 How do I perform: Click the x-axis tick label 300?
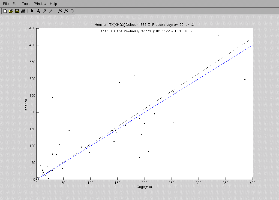pyautogui.click(x=199, y=183)
